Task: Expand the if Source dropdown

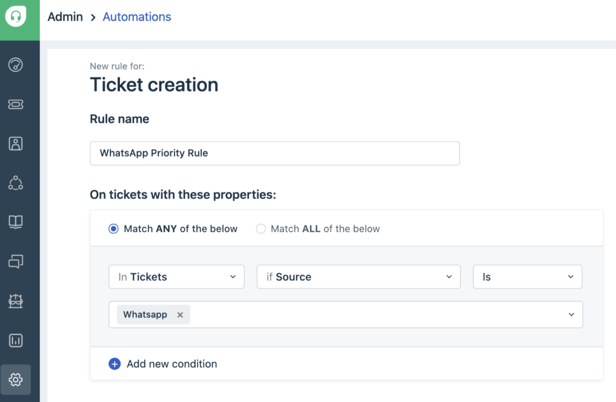Action: click(358, 277)
